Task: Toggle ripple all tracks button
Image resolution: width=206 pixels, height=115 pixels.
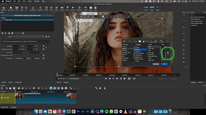Action: click(x=62, y=88)
